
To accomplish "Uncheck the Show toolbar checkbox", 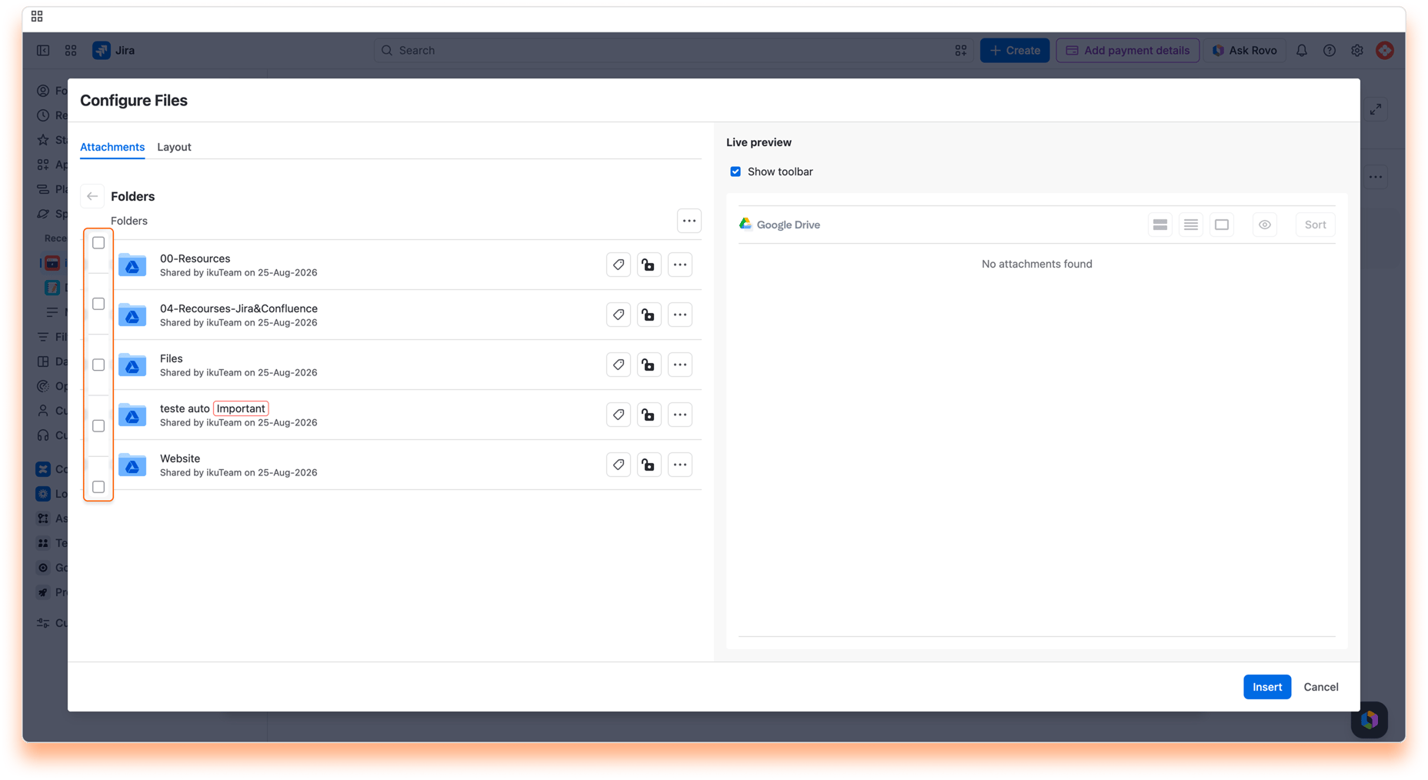I will [736, 172].
